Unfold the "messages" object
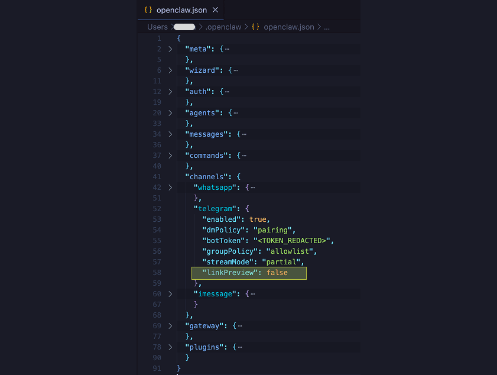The image size is (497, 375). coord(170,134)
